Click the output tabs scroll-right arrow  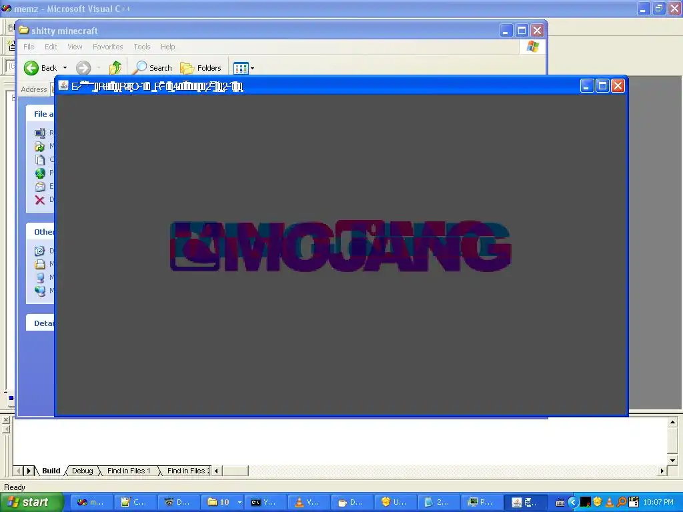pyautogui.click(x=29, y=471)
